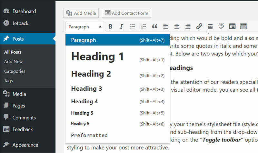This screenshot has width=258, height=153.
Task: Toggle the ABC spellcheck icon
Action: click(x=221, y=26)
